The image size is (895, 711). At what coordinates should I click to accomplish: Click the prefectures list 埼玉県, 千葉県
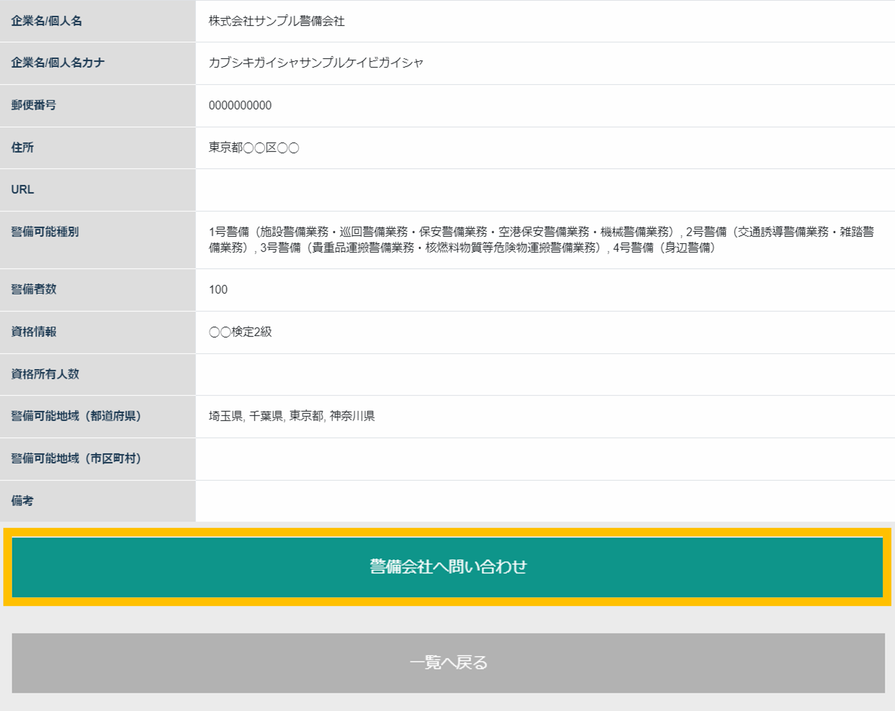point(291,416)
